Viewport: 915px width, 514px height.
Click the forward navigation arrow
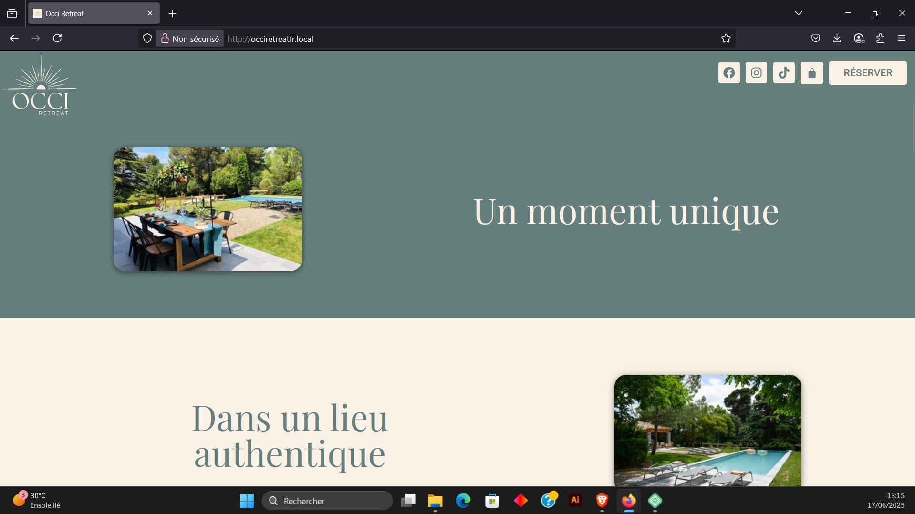(36, 39)
